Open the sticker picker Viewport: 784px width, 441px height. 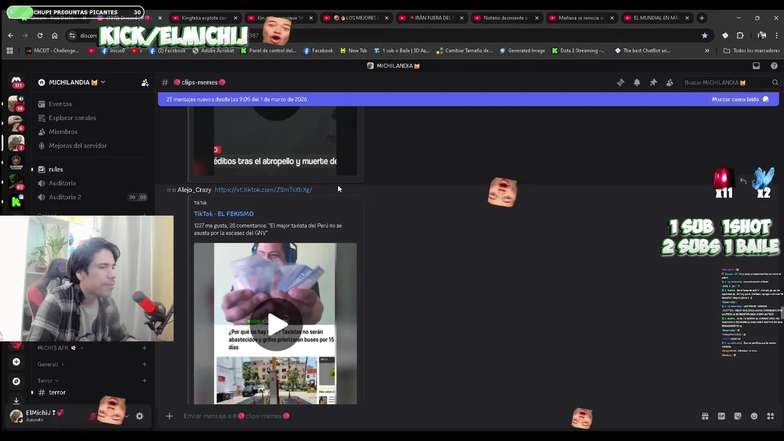(x=738, y=416)
